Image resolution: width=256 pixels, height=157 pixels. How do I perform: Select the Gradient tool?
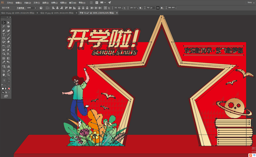pyautogui.click(x=9, y=58)
